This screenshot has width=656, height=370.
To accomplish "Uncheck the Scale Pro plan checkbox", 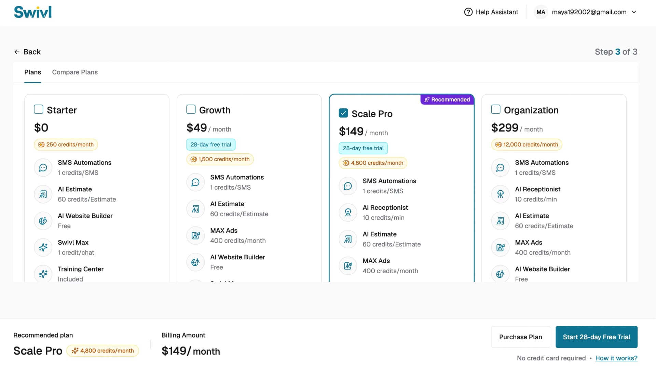I will 343,113.
